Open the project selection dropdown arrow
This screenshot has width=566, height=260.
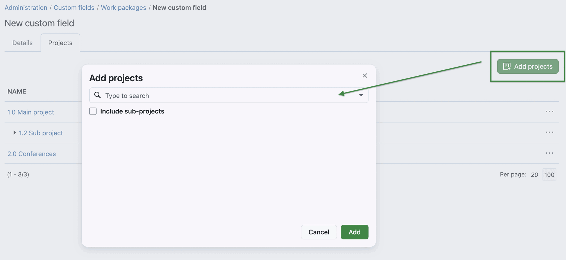pos(361,95)
